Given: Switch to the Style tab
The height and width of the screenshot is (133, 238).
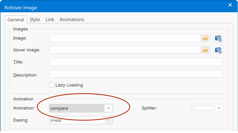Looking at the screenshot, I should 35,19.
